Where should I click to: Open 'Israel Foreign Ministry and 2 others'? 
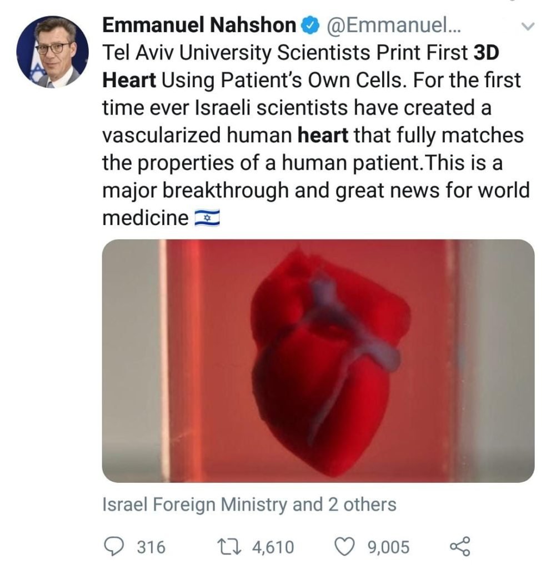249,505
